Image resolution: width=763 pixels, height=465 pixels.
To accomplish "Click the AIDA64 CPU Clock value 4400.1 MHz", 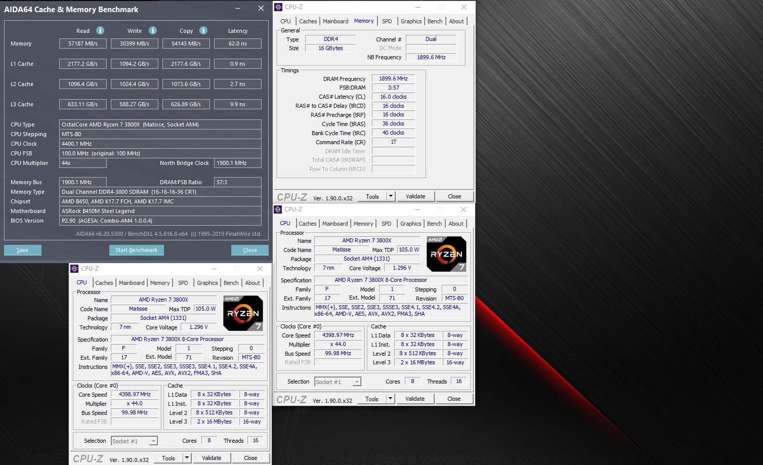I will point(160,144).
